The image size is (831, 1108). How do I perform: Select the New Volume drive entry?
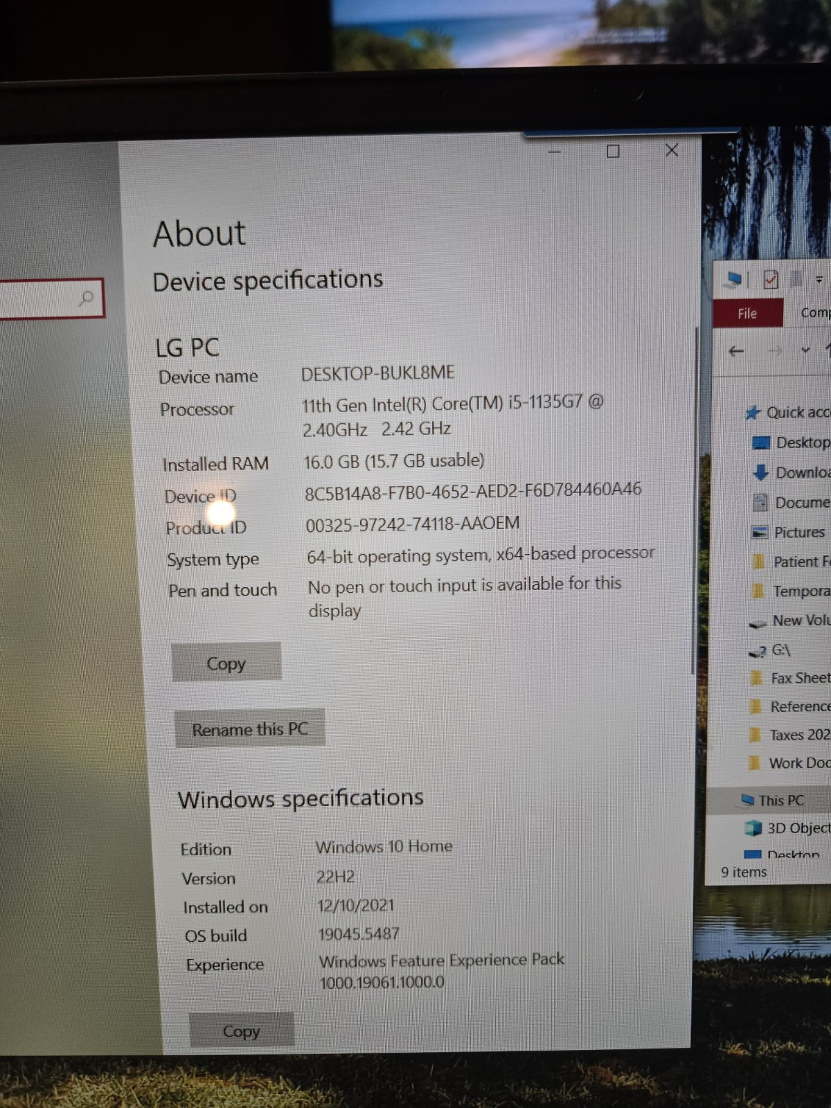click(x=789, y=620)
